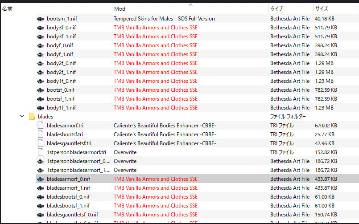Select bladesbootsf_0.nif file name
359x224 pixels.
point(68,197)
